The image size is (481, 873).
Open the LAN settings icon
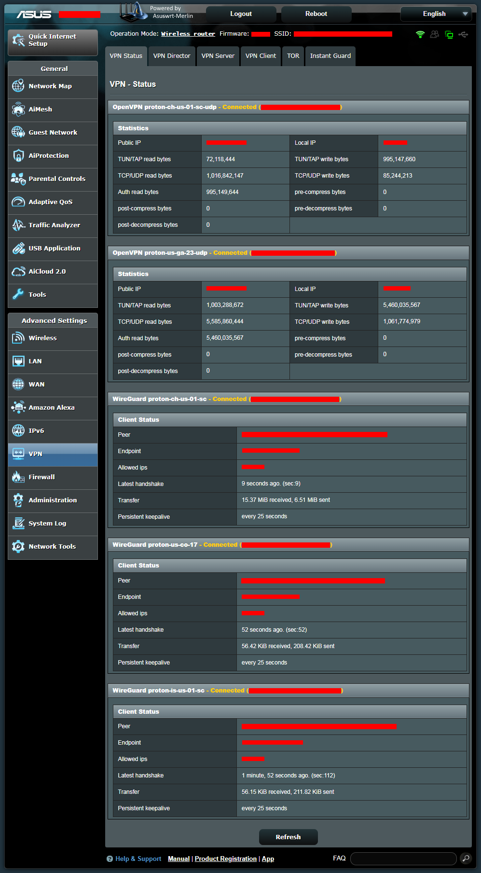pyautogui.click(x=18, y=361)
